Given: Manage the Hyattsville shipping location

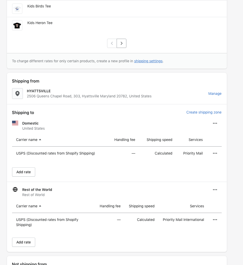Looking at the screenshot, I should coord(215,94).
